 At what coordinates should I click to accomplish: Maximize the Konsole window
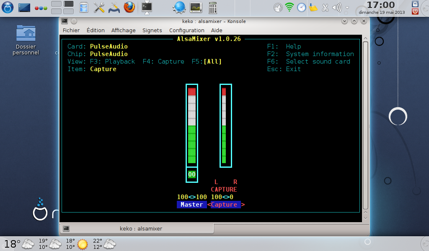354,21
